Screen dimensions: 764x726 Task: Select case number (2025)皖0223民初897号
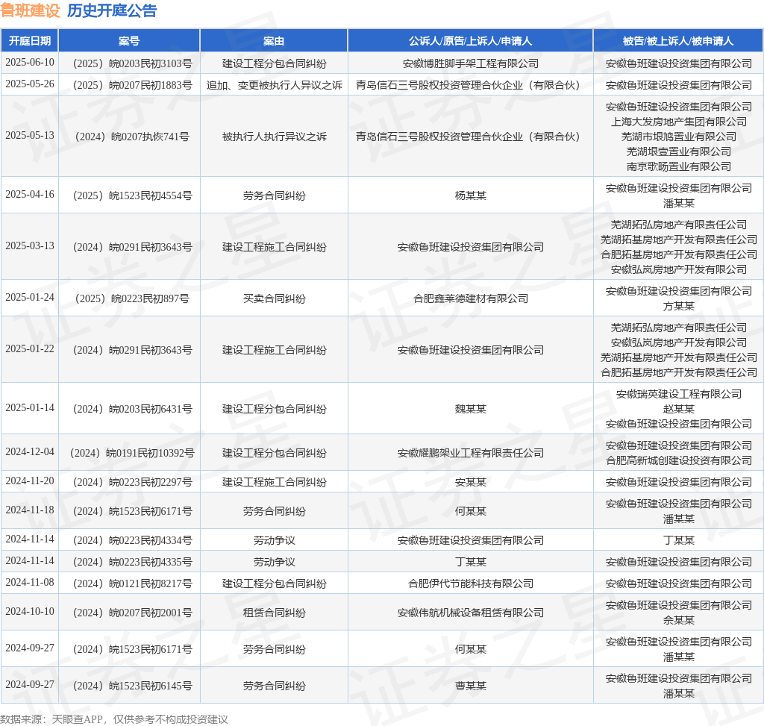[132, 298]
